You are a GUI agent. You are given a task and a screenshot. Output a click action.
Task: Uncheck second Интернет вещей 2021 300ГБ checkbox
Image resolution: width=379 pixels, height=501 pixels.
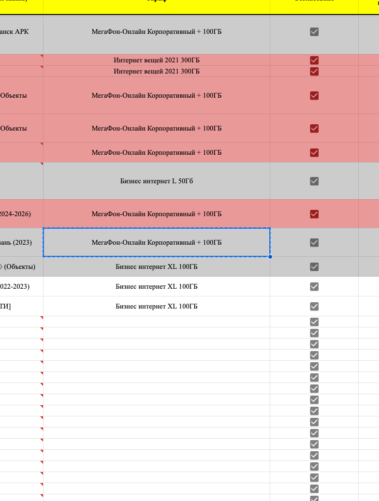(314, 72)
